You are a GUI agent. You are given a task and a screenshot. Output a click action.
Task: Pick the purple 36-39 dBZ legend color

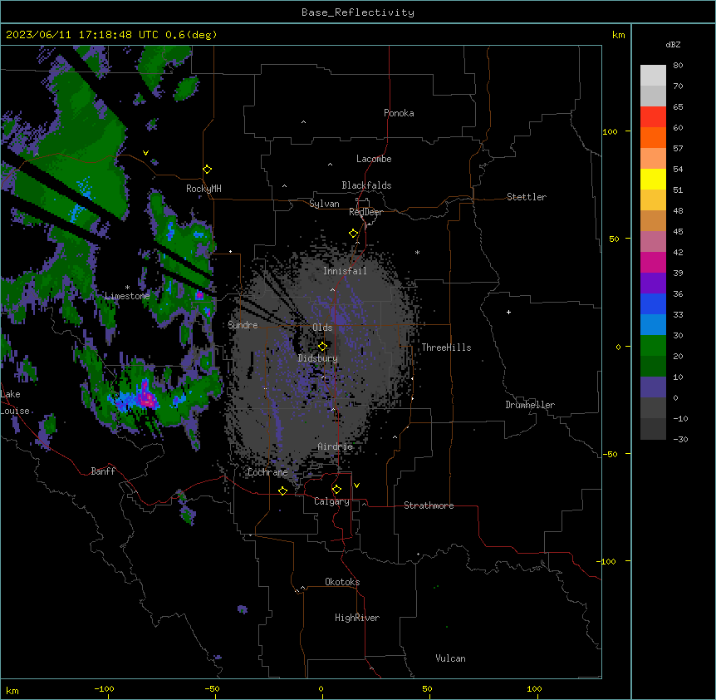pyautogui.click(x=653, y=283)
